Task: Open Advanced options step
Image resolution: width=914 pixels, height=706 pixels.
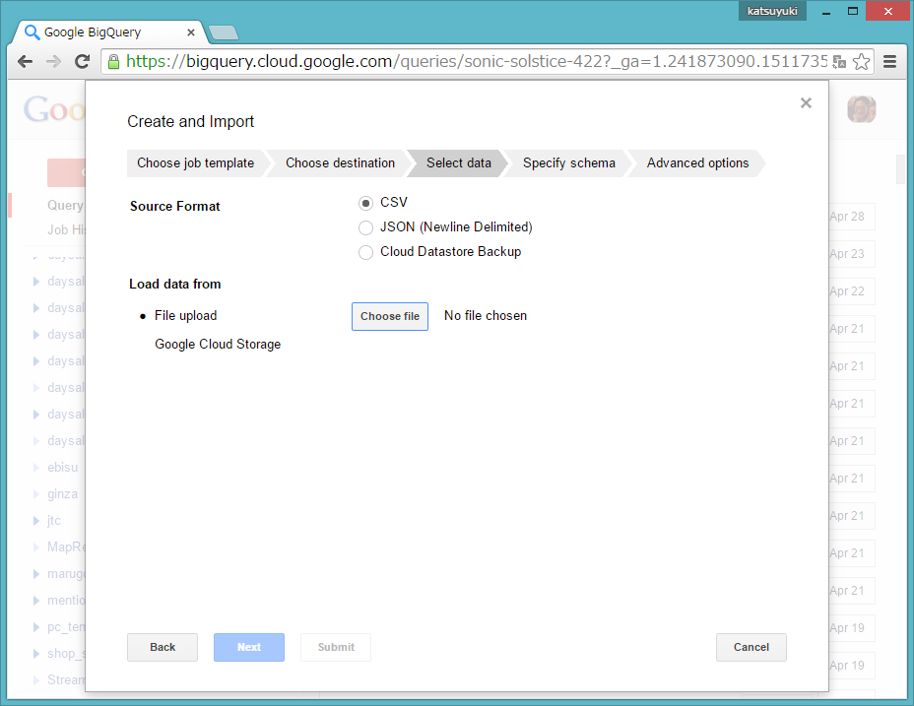Action: 697,163
